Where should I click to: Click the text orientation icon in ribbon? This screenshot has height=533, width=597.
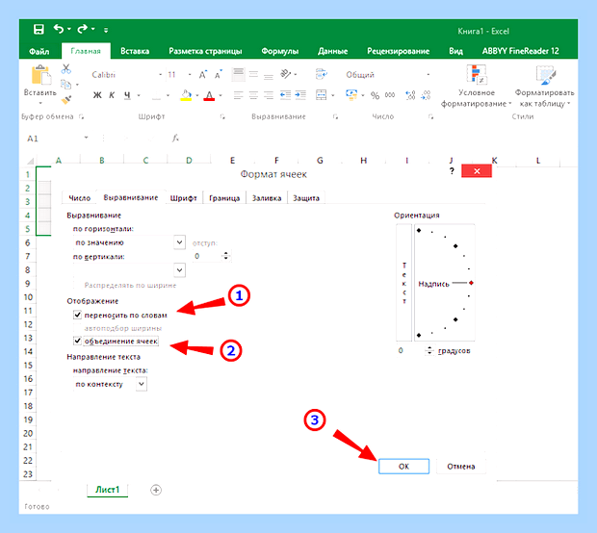(286, 74)
